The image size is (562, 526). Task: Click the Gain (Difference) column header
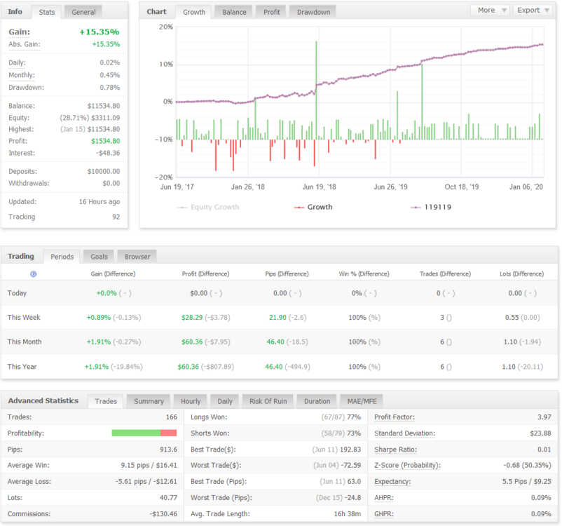point(113,274)
